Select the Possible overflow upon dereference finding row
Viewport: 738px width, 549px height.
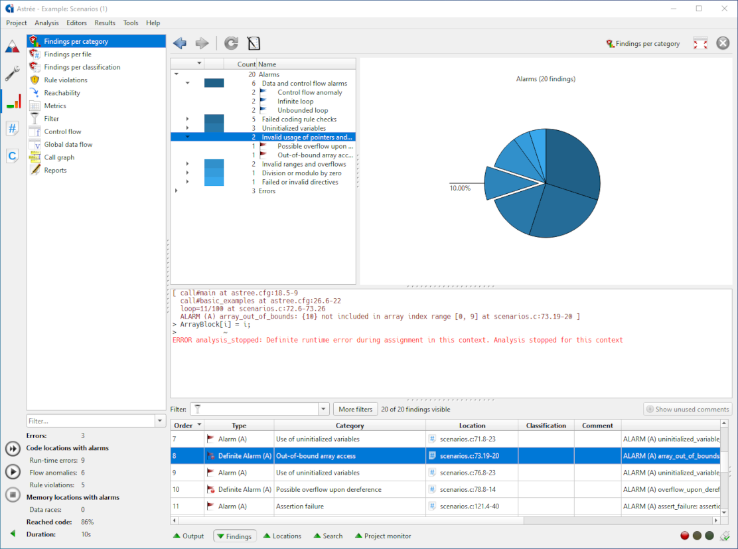tap(445, 489)
